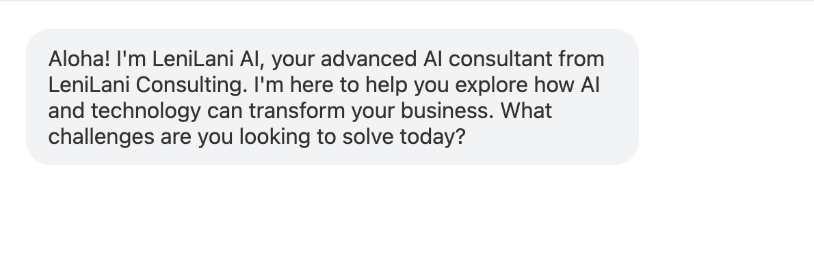Click the "LeniLani AI" name in message
Viewport: 814px width, 277px height.
click(x=203, y=59)
